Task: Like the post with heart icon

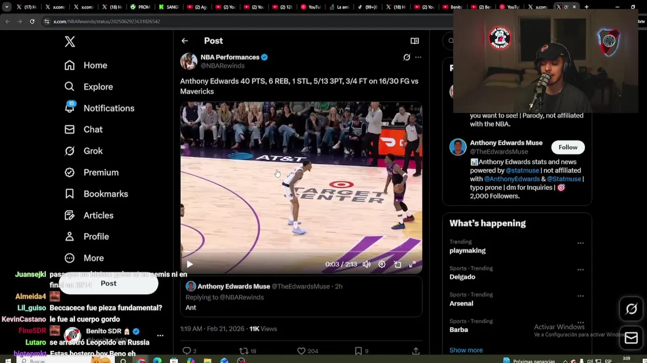Action: 301,351
